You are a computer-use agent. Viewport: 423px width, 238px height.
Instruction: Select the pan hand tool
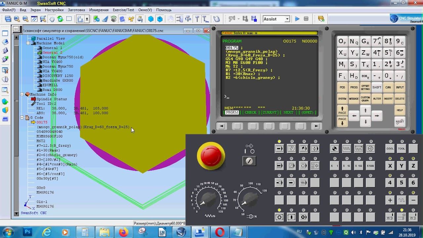52,19
